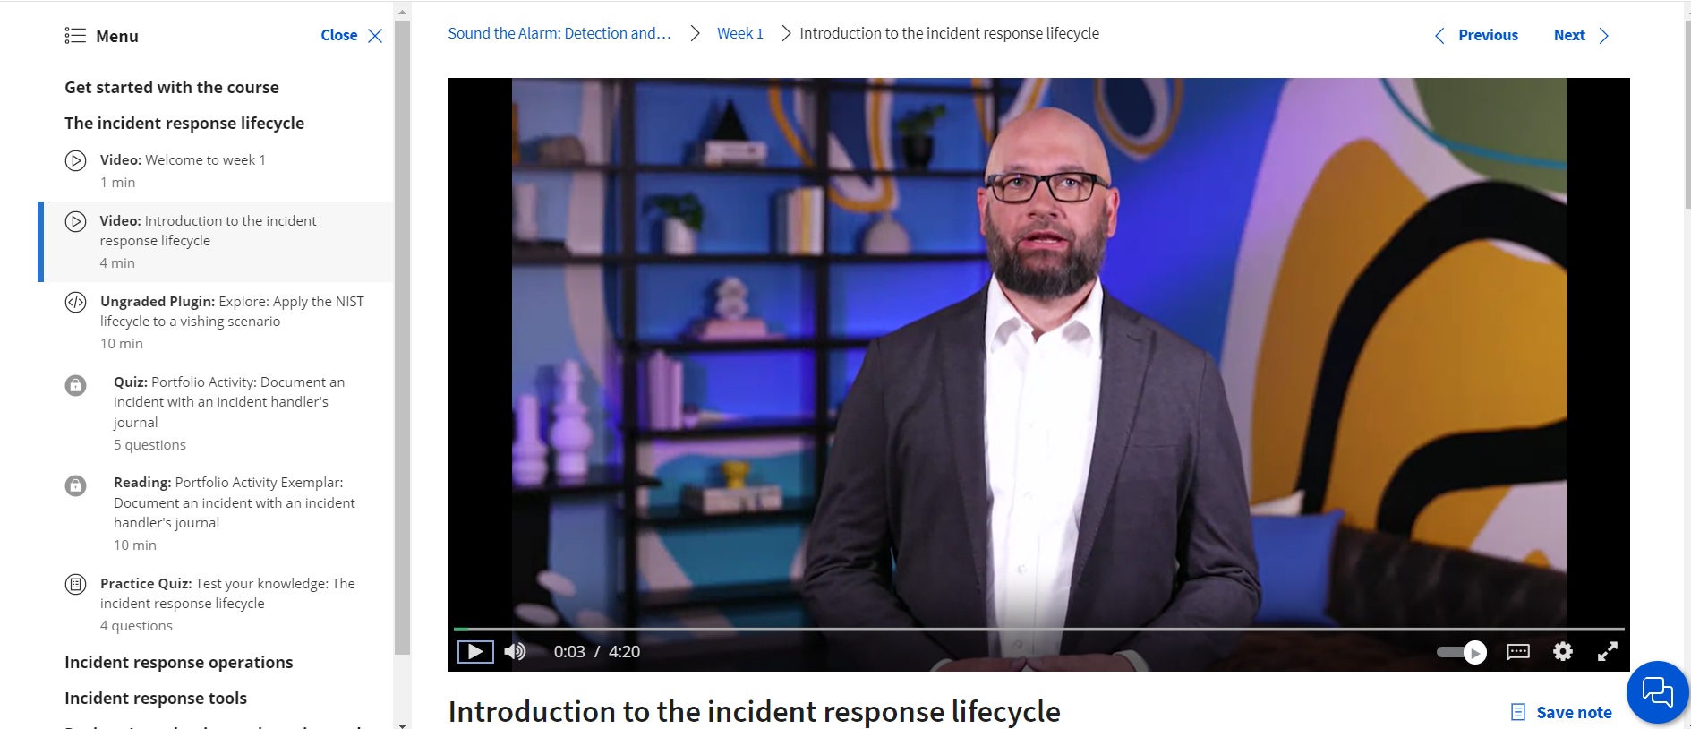Go to the Next lesson
Viewport: 1691px width, 729px height.
tap(1581, 35)
